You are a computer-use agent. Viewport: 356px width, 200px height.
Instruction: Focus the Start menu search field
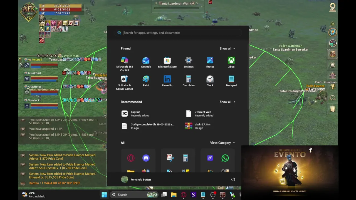click(178, 33)
